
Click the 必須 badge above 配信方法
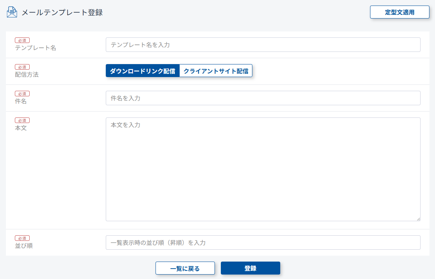coord(22,67)
